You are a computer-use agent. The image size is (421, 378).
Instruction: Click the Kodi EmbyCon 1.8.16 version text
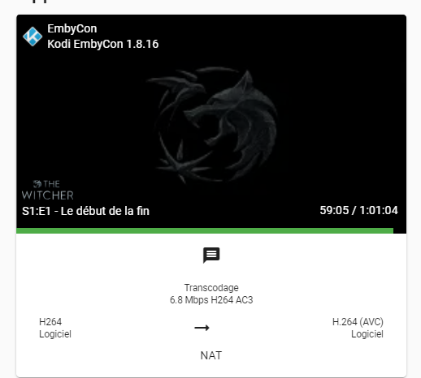click(103, 44)
